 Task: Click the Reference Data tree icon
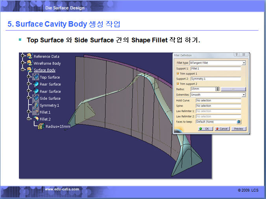pos(30,56)
